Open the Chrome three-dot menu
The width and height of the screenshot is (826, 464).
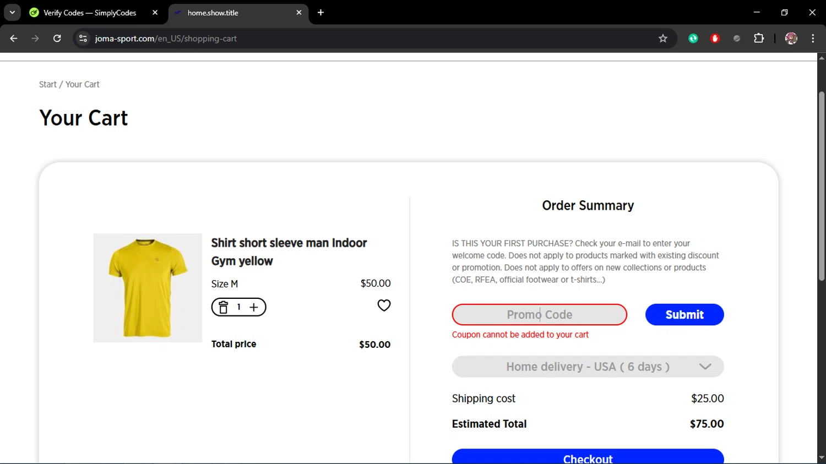click(813, 39)
